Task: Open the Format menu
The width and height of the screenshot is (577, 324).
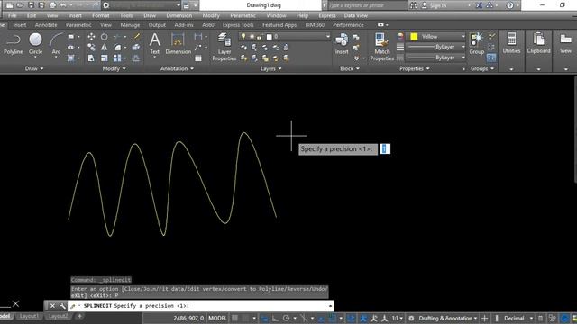Action: click(100, 15)
